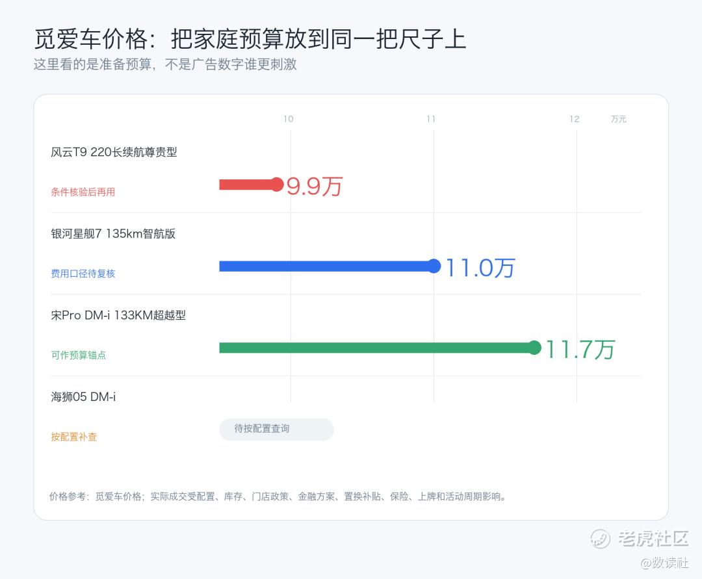Select the 风云T9 220长续航尊贵型 row label

(x=114, y=152)
